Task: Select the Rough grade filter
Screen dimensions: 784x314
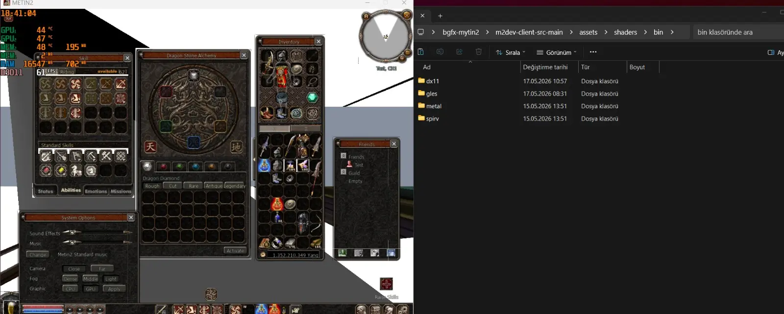Action: pos(152,186)
